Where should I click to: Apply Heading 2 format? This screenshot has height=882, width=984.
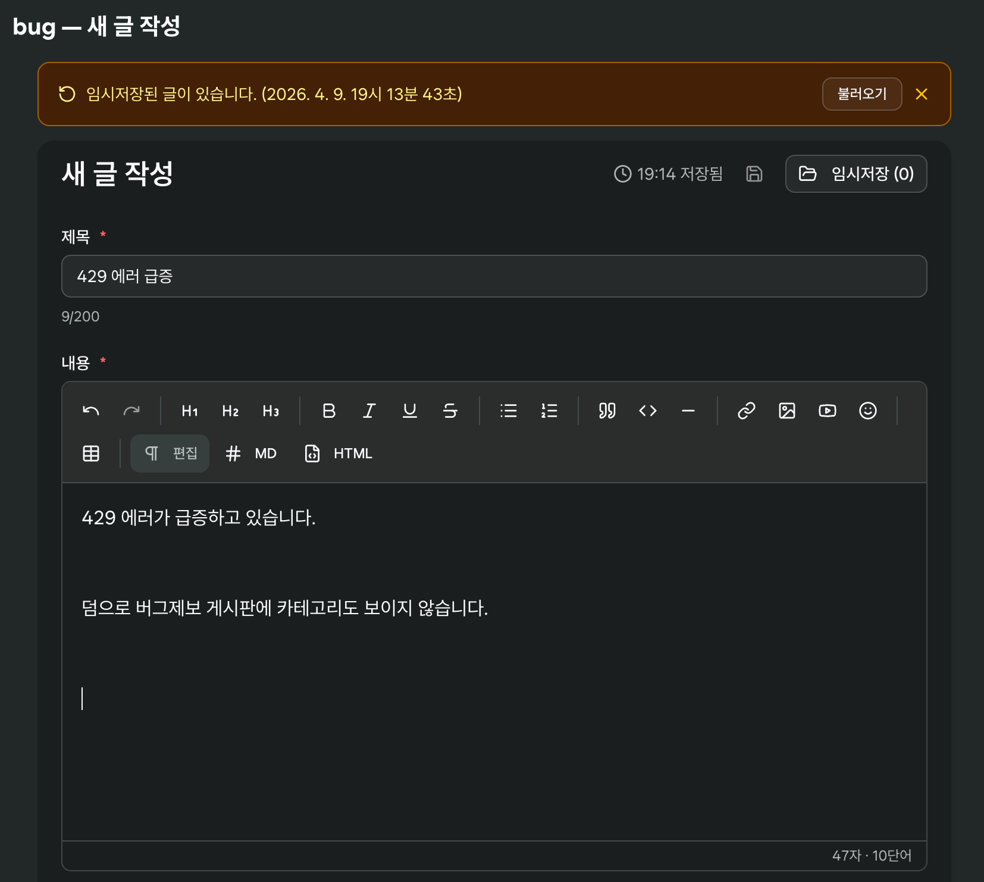(x=230, y=411)
